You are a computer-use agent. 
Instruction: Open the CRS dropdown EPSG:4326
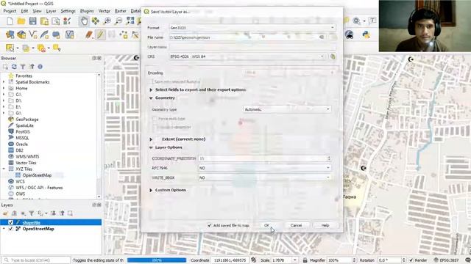click(x=247, y=56)
